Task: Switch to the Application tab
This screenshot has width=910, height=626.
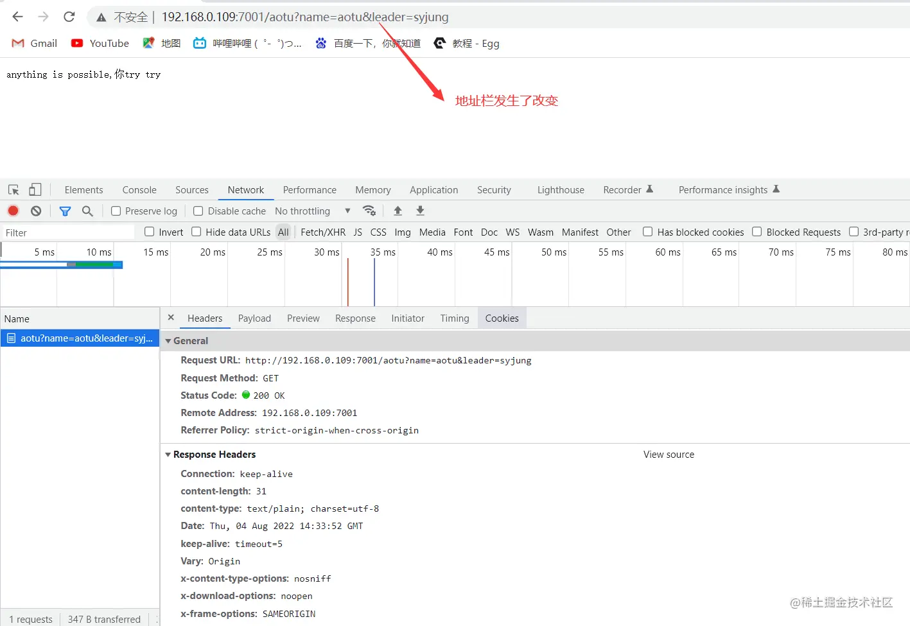Action: coord(434,190)
